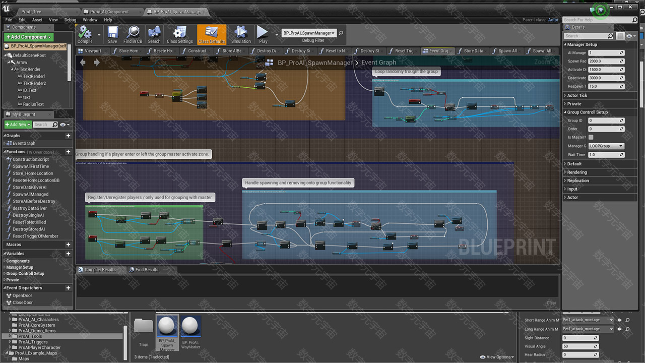Screen dimensions: 645x363
Task: Select SpawnAllManaged function
Action: (30, 194)
